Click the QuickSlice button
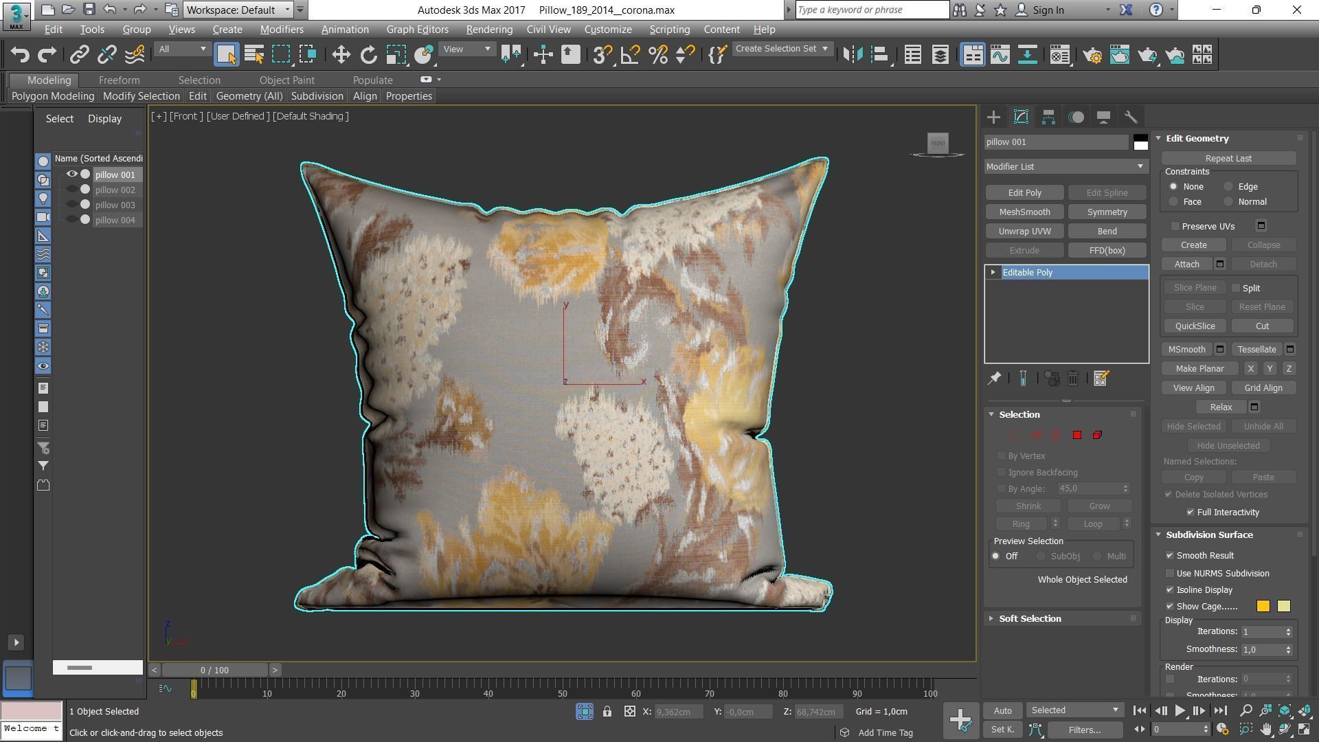The width and height of the screenshot is (1319, 742). (1195, 326)
